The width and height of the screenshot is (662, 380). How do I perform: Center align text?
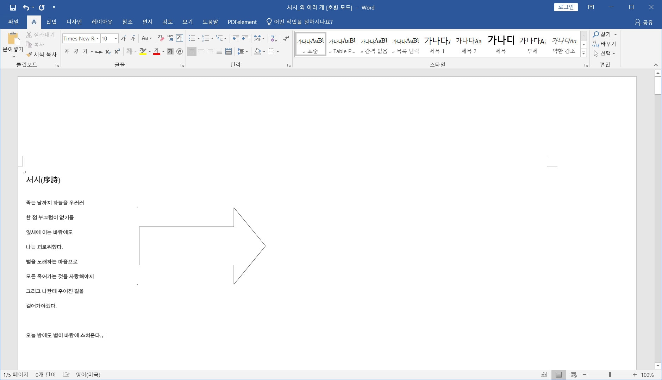click(x=201, y=51)
